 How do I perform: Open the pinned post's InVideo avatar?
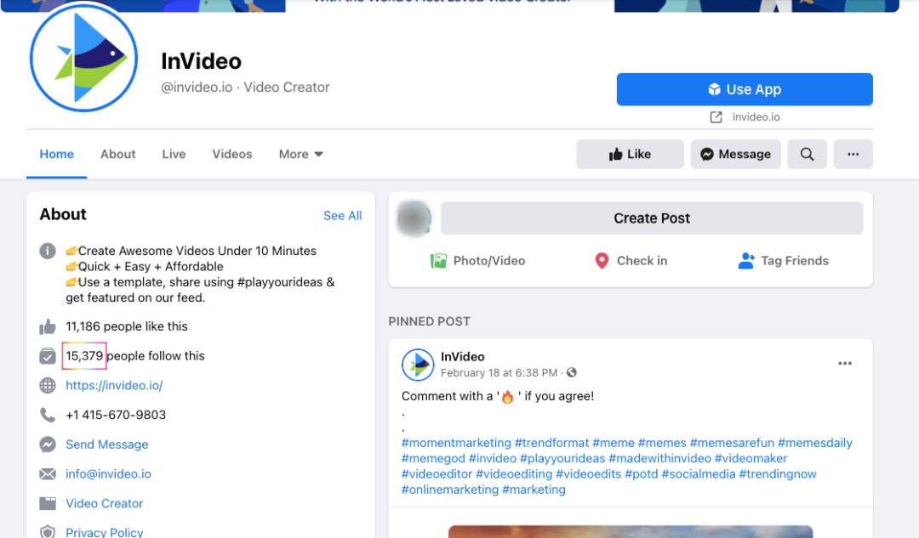pos(417,364)
